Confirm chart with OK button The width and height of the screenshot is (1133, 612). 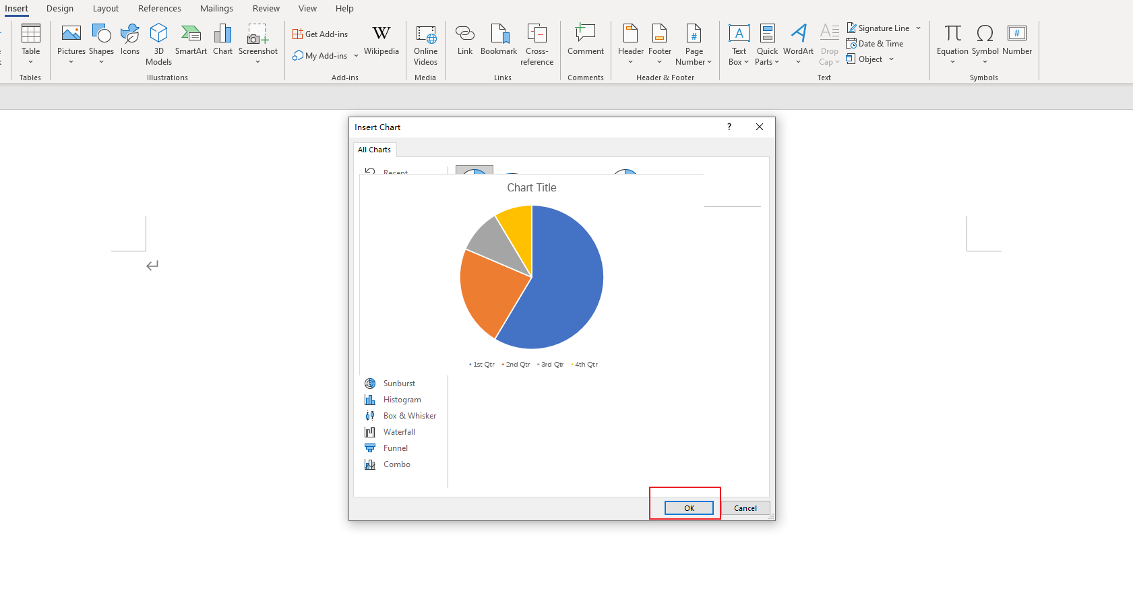tap(689, 508)
